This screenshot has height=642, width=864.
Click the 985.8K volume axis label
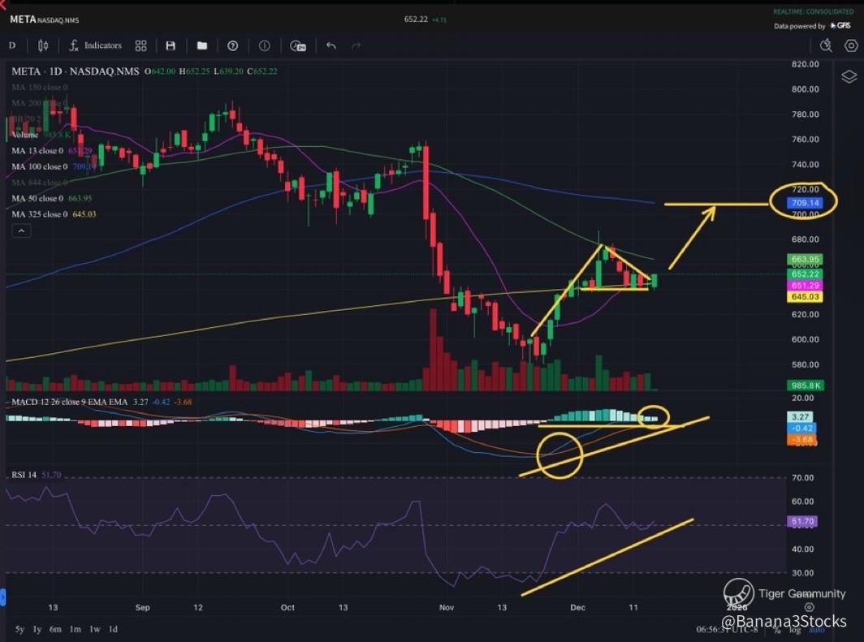pyautogui.click(x=805, y=386)
